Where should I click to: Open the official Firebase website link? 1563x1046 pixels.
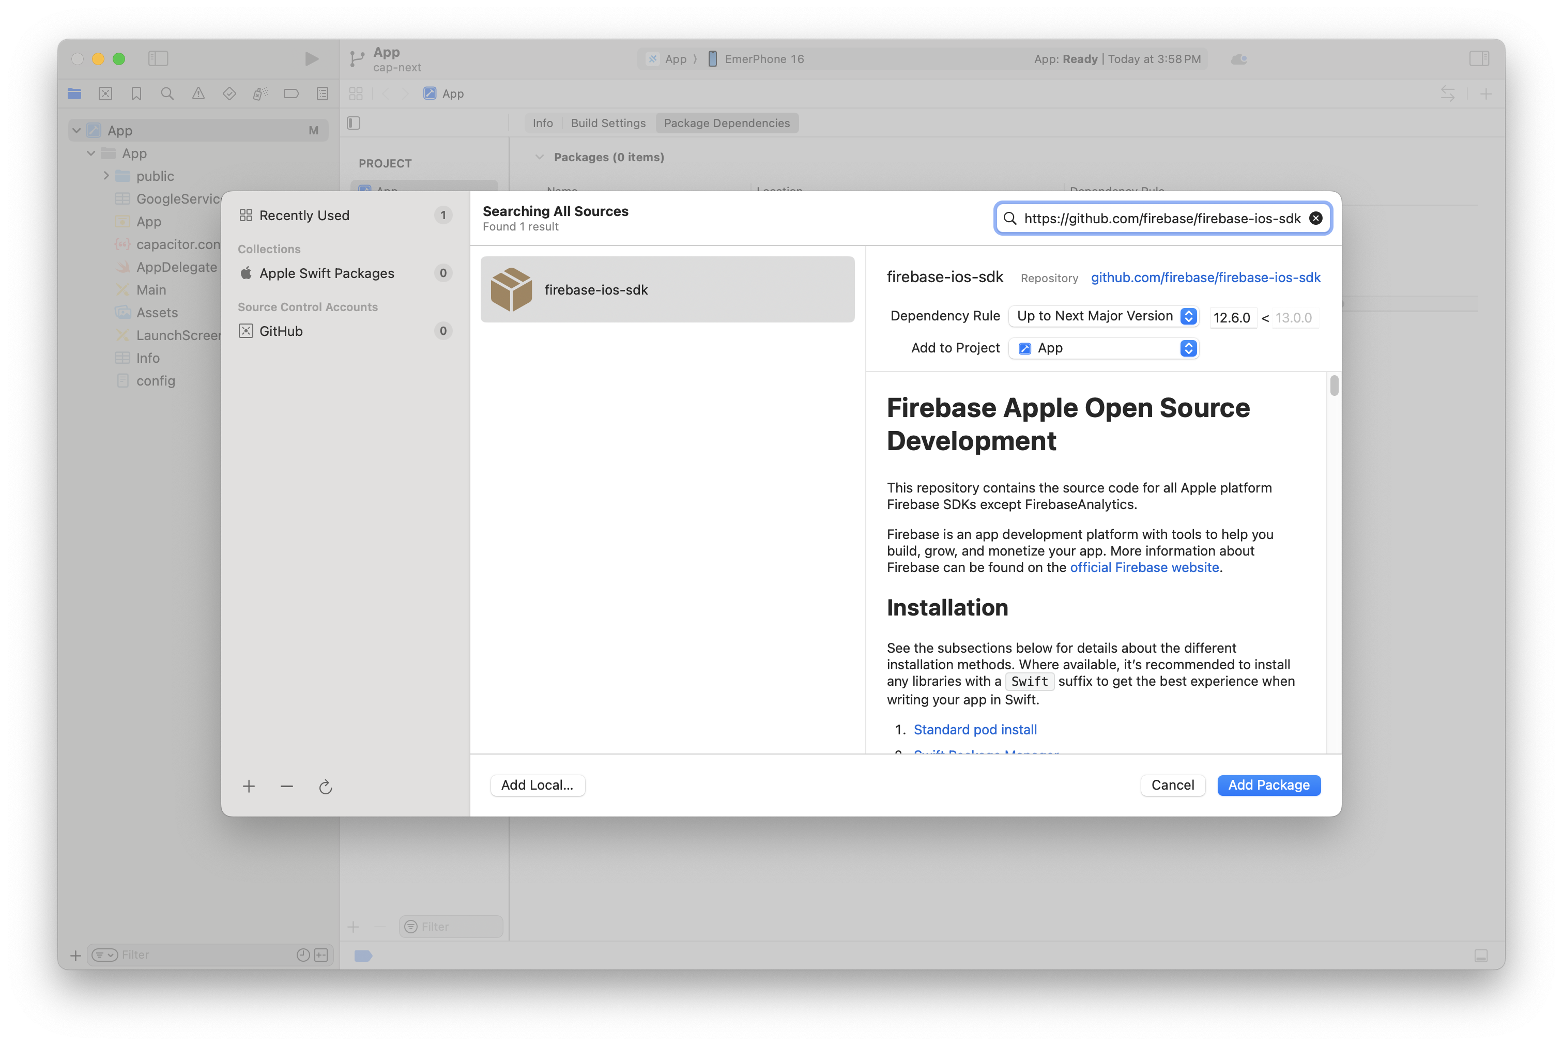pyautogui.click(x=1144, y=567)
